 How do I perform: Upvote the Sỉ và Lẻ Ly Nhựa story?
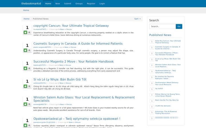click(25, 86)
